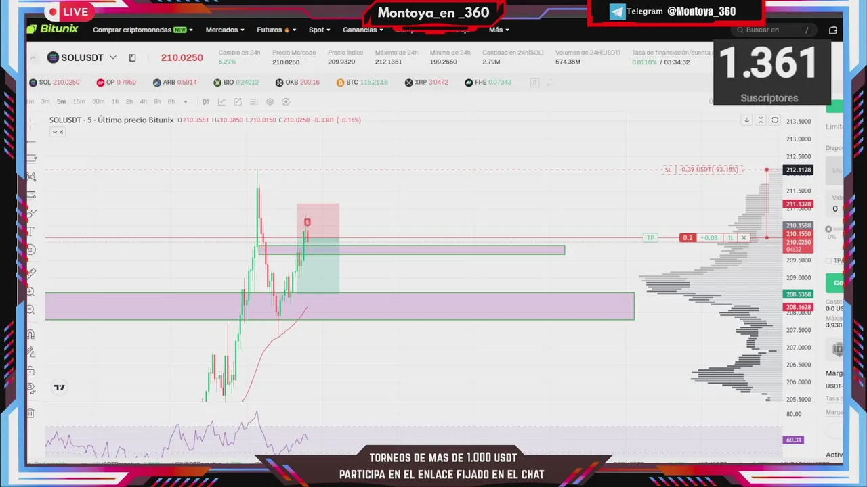Click the TP label on position line
The width and height of the screenshot is (867, 487).
tap(650, 238)
